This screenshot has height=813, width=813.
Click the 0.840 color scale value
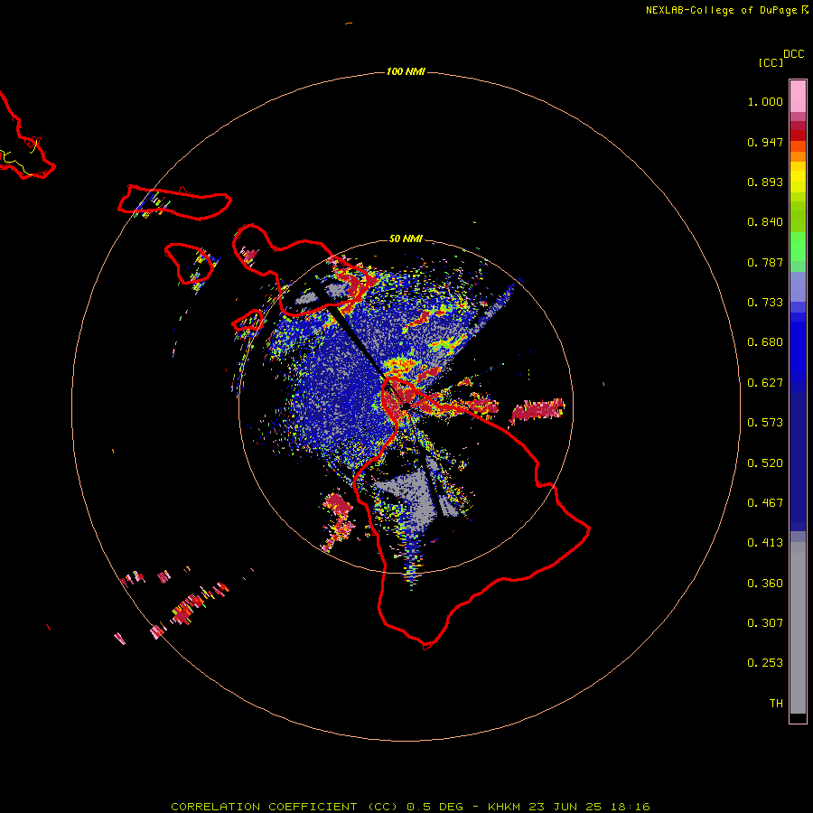(x=765, y=222)
